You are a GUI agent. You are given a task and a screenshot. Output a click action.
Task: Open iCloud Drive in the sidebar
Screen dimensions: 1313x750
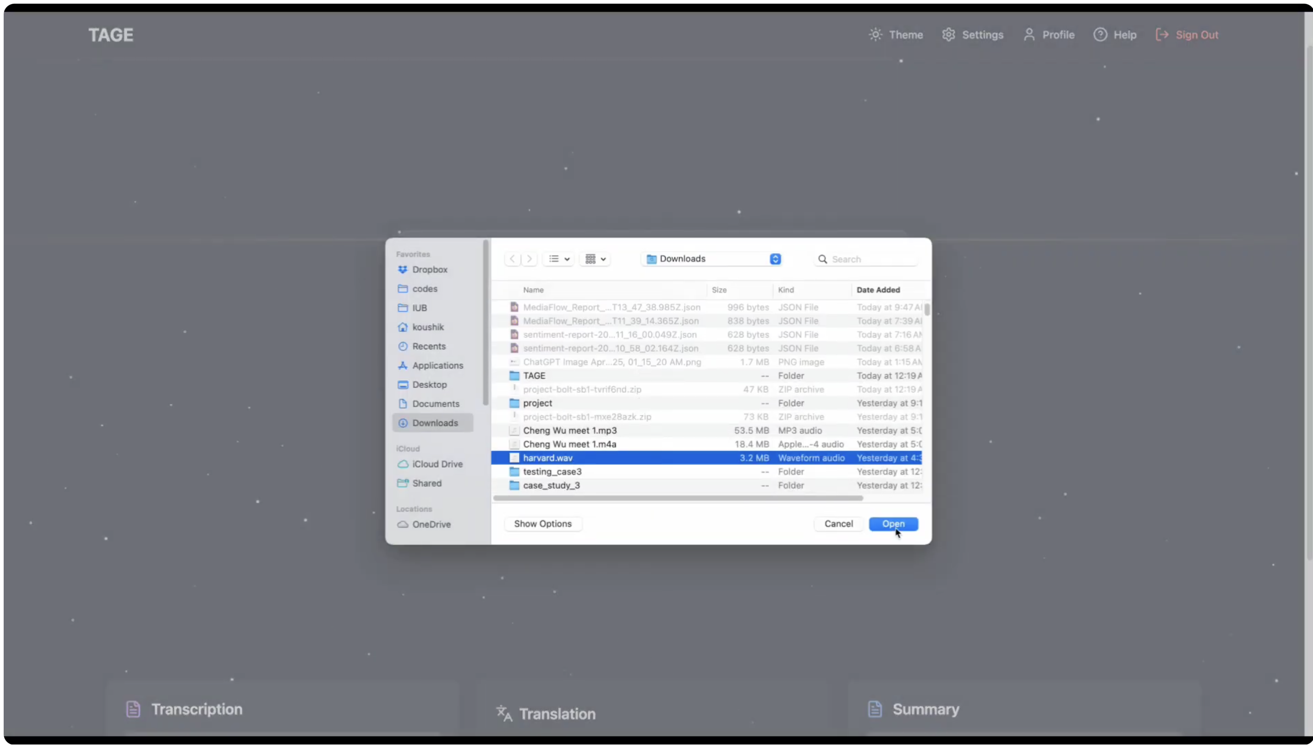(437, 464)
